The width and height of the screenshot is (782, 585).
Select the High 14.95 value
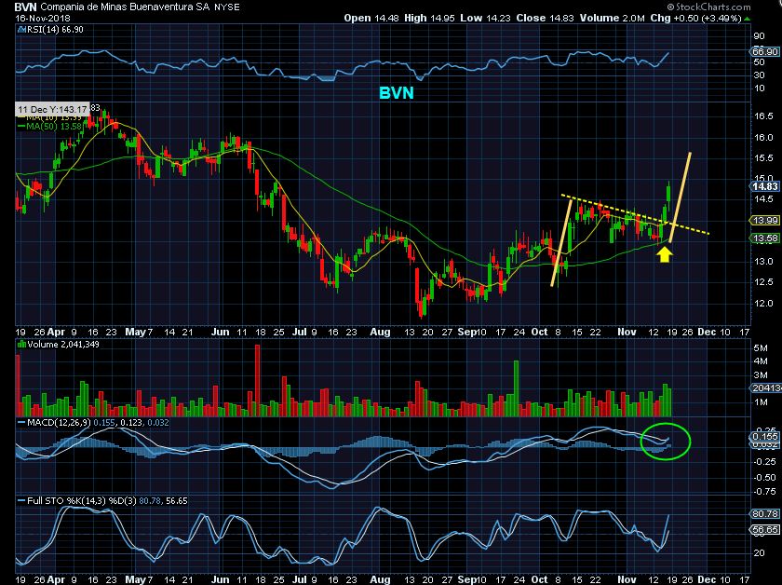429,18
